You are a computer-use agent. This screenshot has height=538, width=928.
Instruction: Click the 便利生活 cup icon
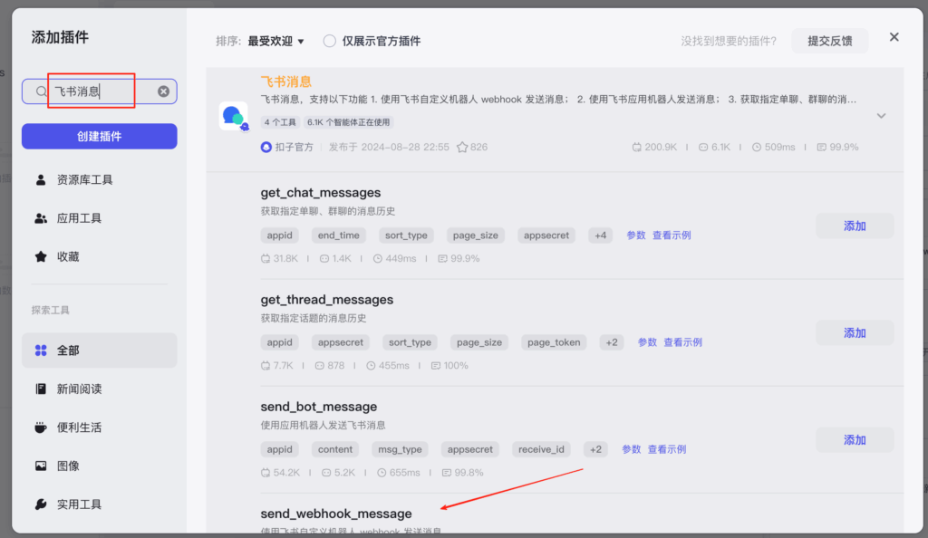tap(41, 428)
